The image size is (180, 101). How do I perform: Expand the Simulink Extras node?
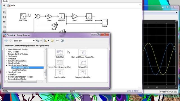(6, 72)
